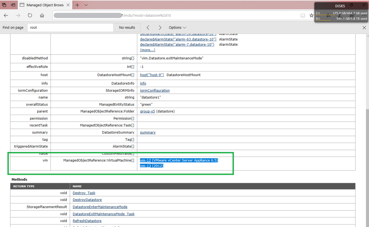
Task: Open the tab preview chevron dropdown
Action: [x=86, y=5]
